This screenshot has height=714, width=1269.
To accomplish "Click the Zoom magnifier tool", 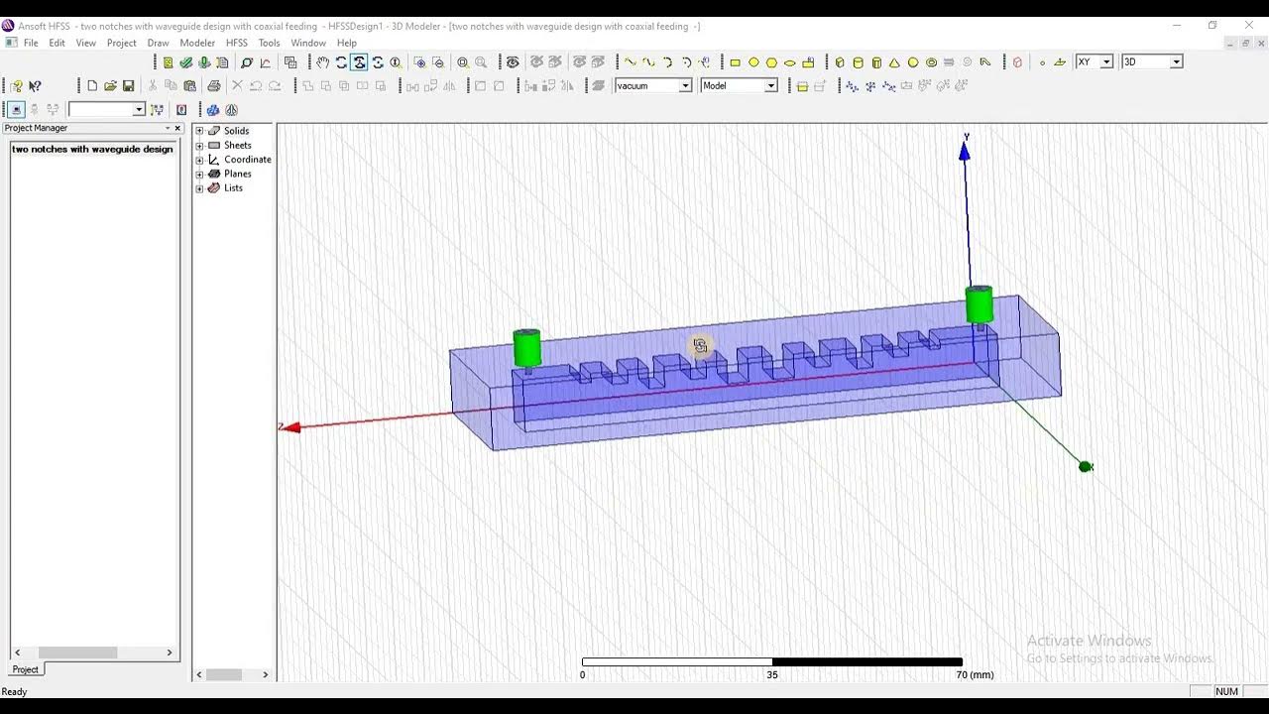I will point(396,62).
